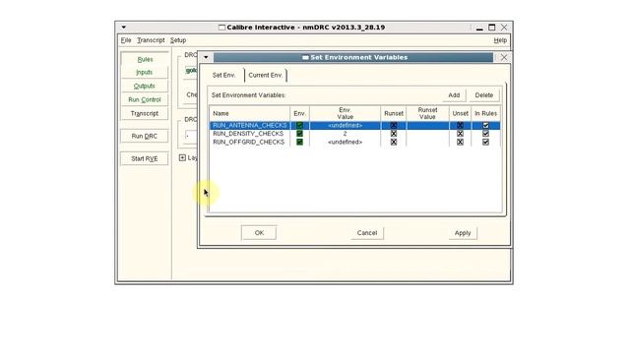Click the Runset Value column header
This screenshot has height=354, width=630.
[x=427, y=114]
